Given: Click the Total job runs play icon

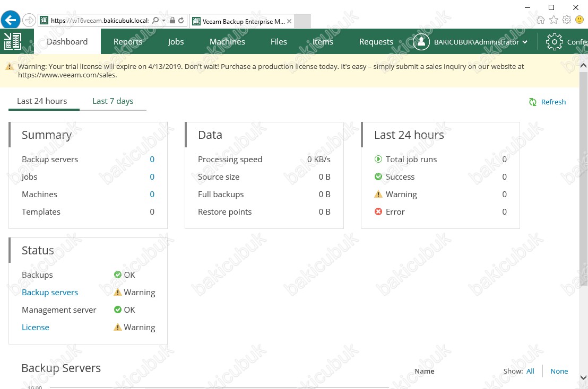Looking at the screenshot, I should point(378,159).
